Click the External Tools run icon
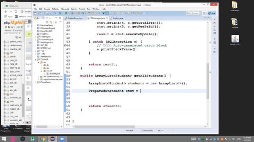Viewport: 254px width, 142px height. pyautogui.click(x=72, y=13)
